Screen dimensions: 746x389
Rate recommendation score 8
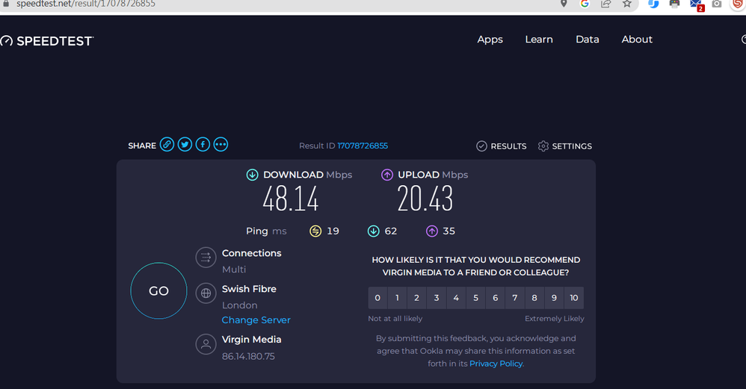click(534, 298)
